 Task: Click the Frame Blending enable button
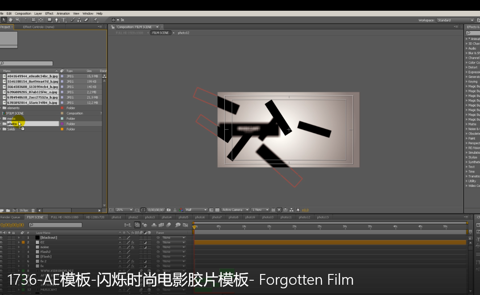161,225
